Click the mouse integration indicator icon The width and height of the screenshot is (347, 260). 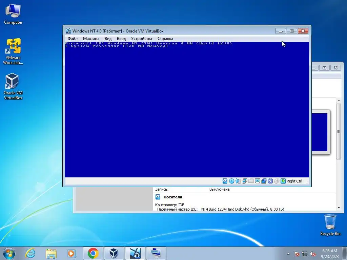(277, 181)
